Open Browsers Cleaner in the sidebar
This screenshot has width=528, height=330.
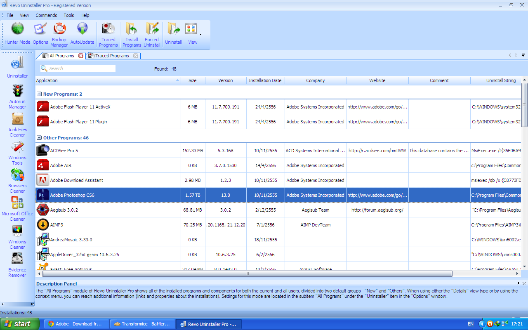click(x=17, y=181)
